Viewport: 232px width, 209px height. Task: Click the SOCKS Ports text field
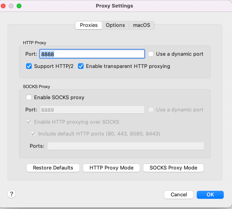coord(126,146)
